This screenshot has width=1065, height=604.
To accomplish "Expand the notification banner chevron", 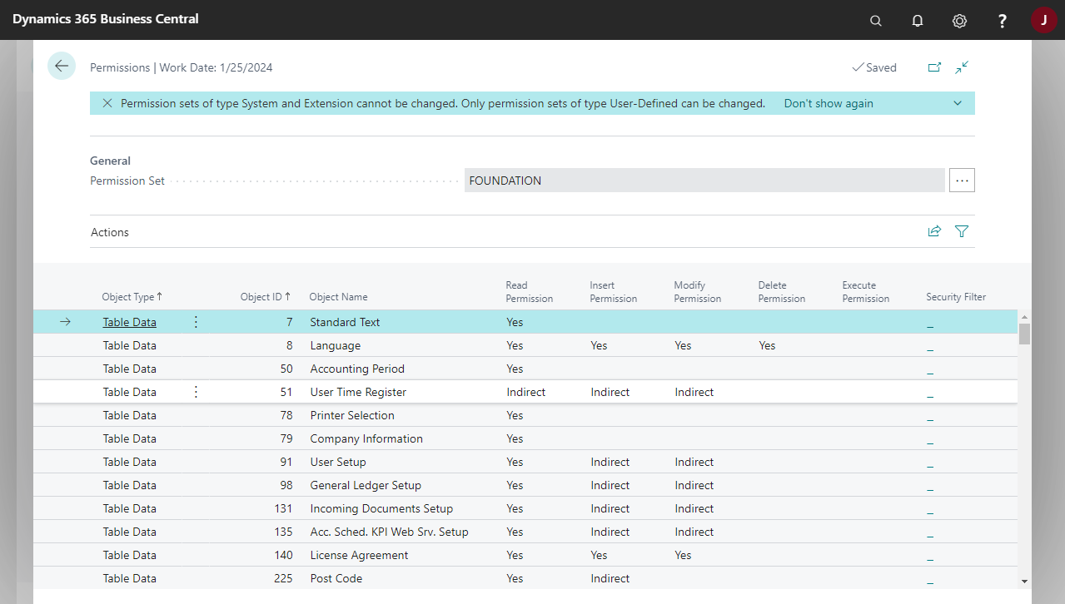I will coord(957,102).
